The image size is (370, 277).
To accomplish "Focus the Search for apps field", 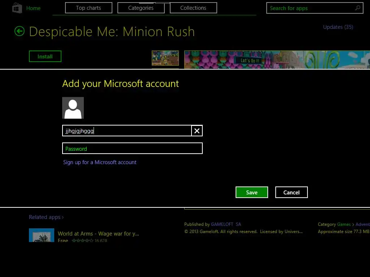I will (315, 8).
